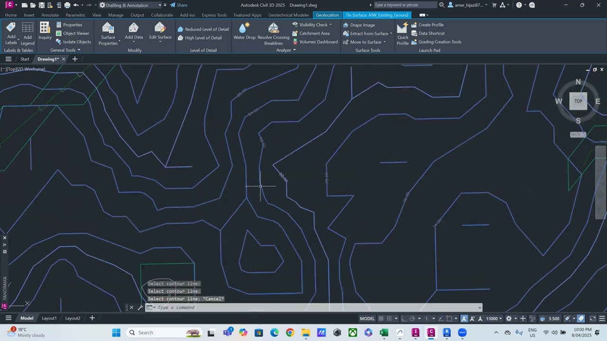Click the command line customization wrench
Screen dimensions: 607x341
pos(140,307)
